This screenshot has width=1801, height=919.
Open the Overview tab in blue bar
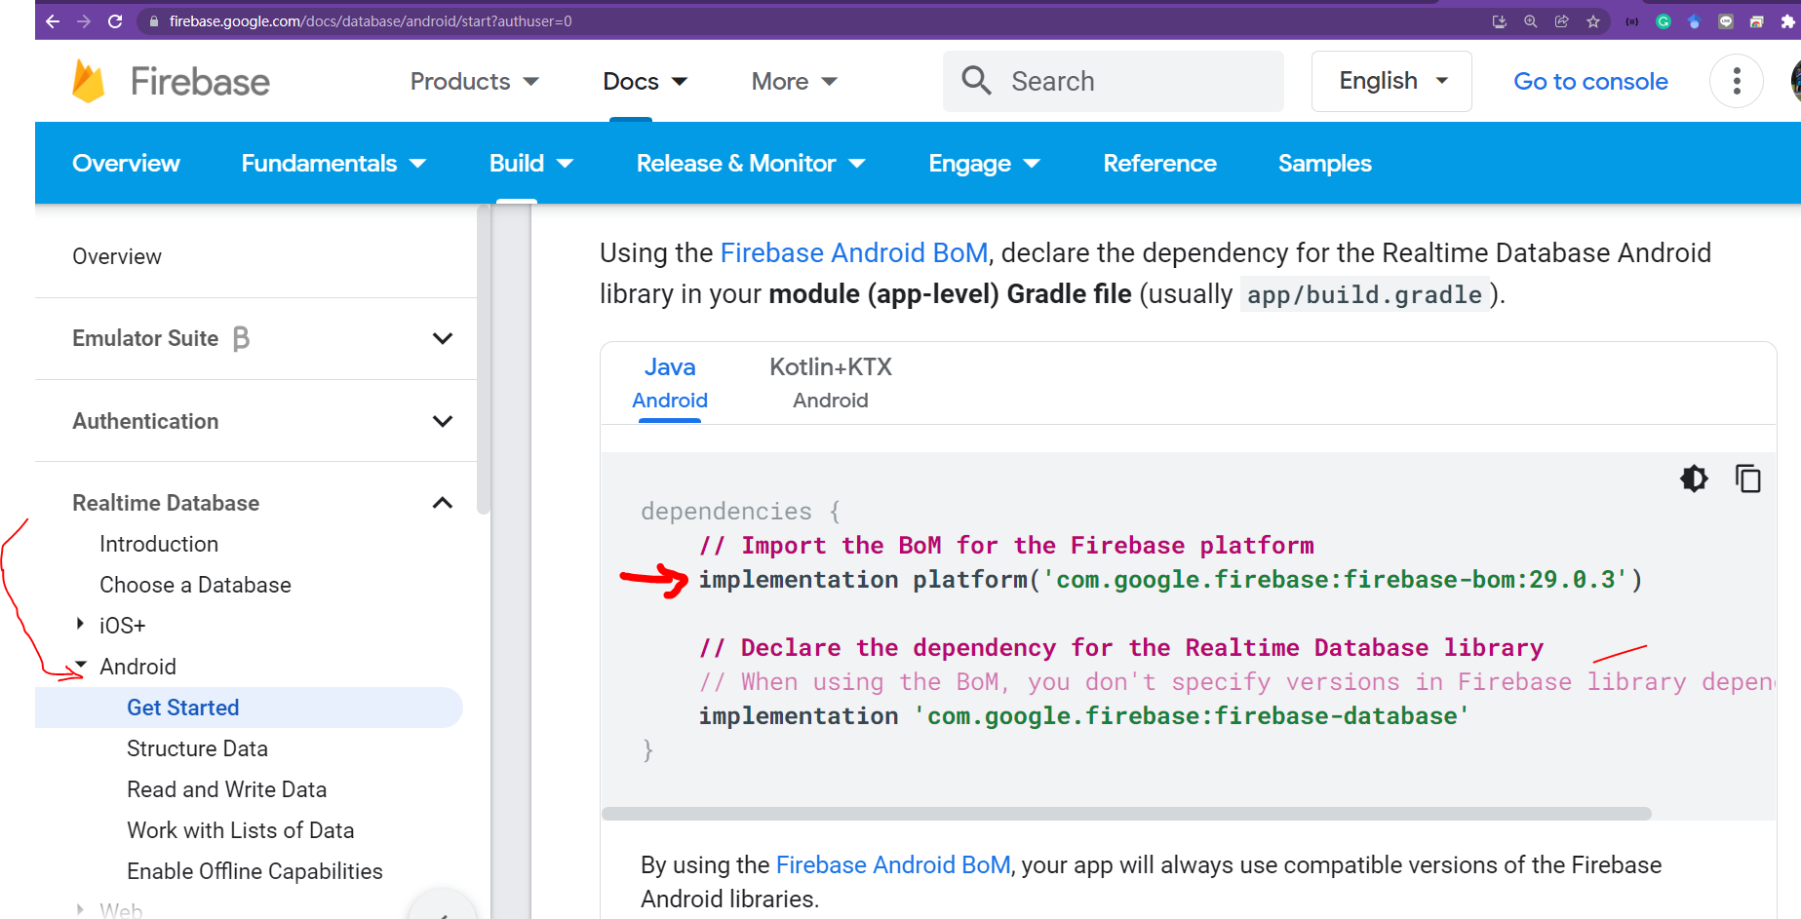tap(126, 163)
